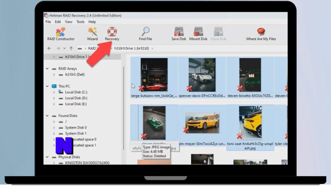Select Local Disk (C:) in the tree
The image size is (331, 186).
(76, 92)
